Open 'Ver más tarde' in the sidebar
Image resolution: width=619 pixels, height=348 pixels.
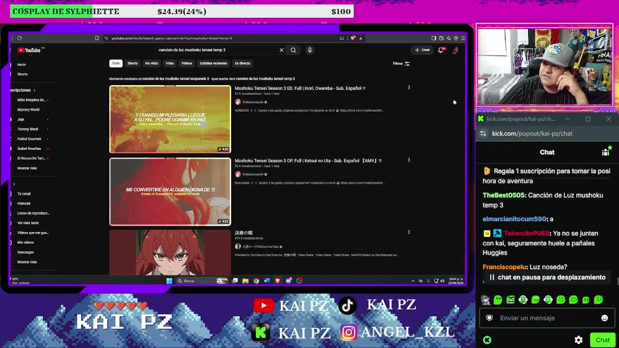(28, 223)
